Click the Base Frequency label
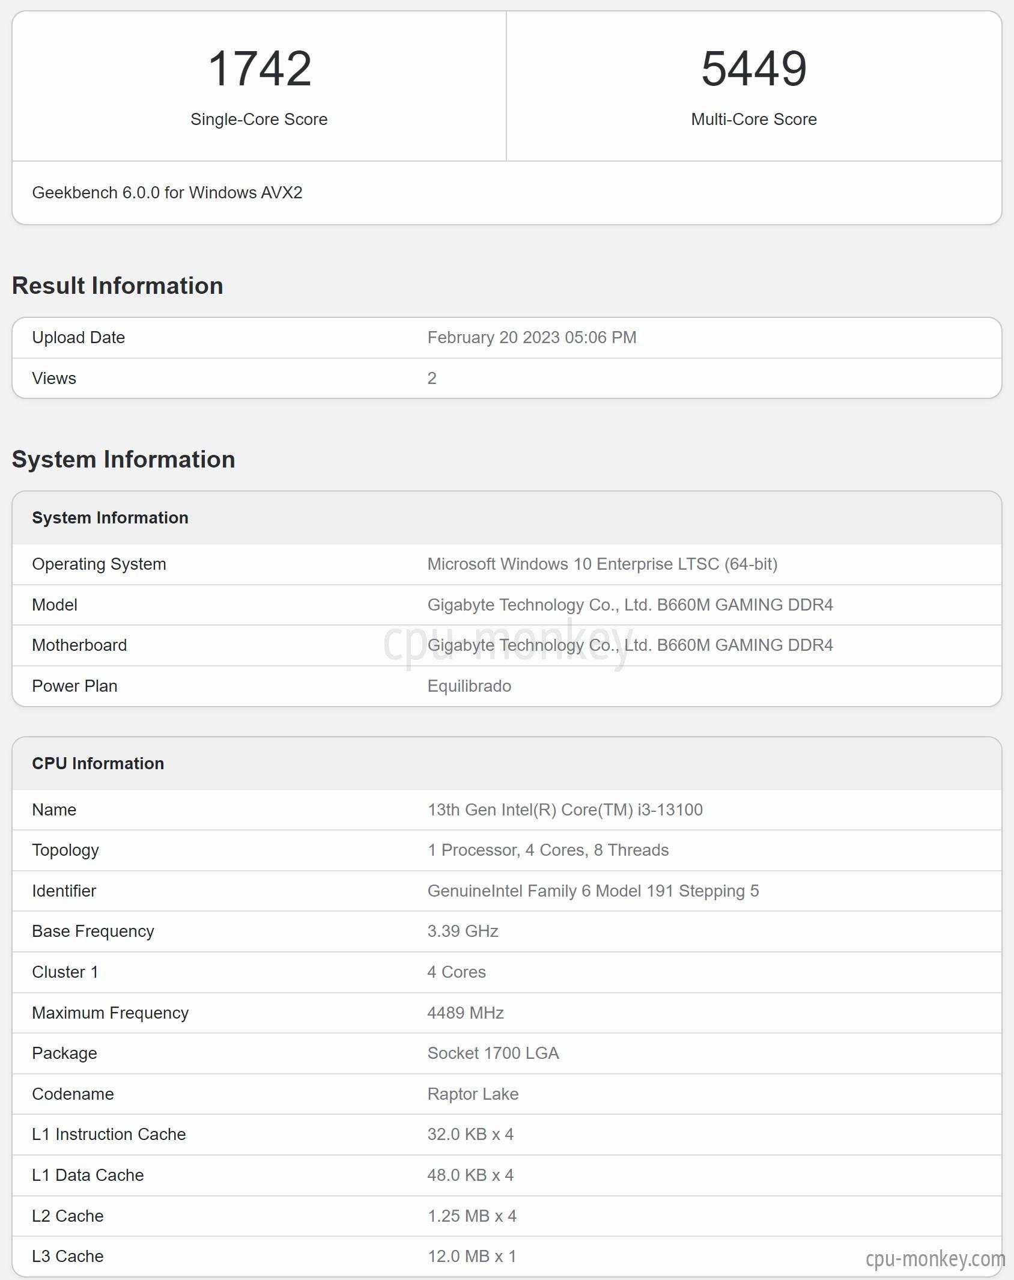Image resolution: width=1014 pixels, height=1280 pixels. [93, 931]
